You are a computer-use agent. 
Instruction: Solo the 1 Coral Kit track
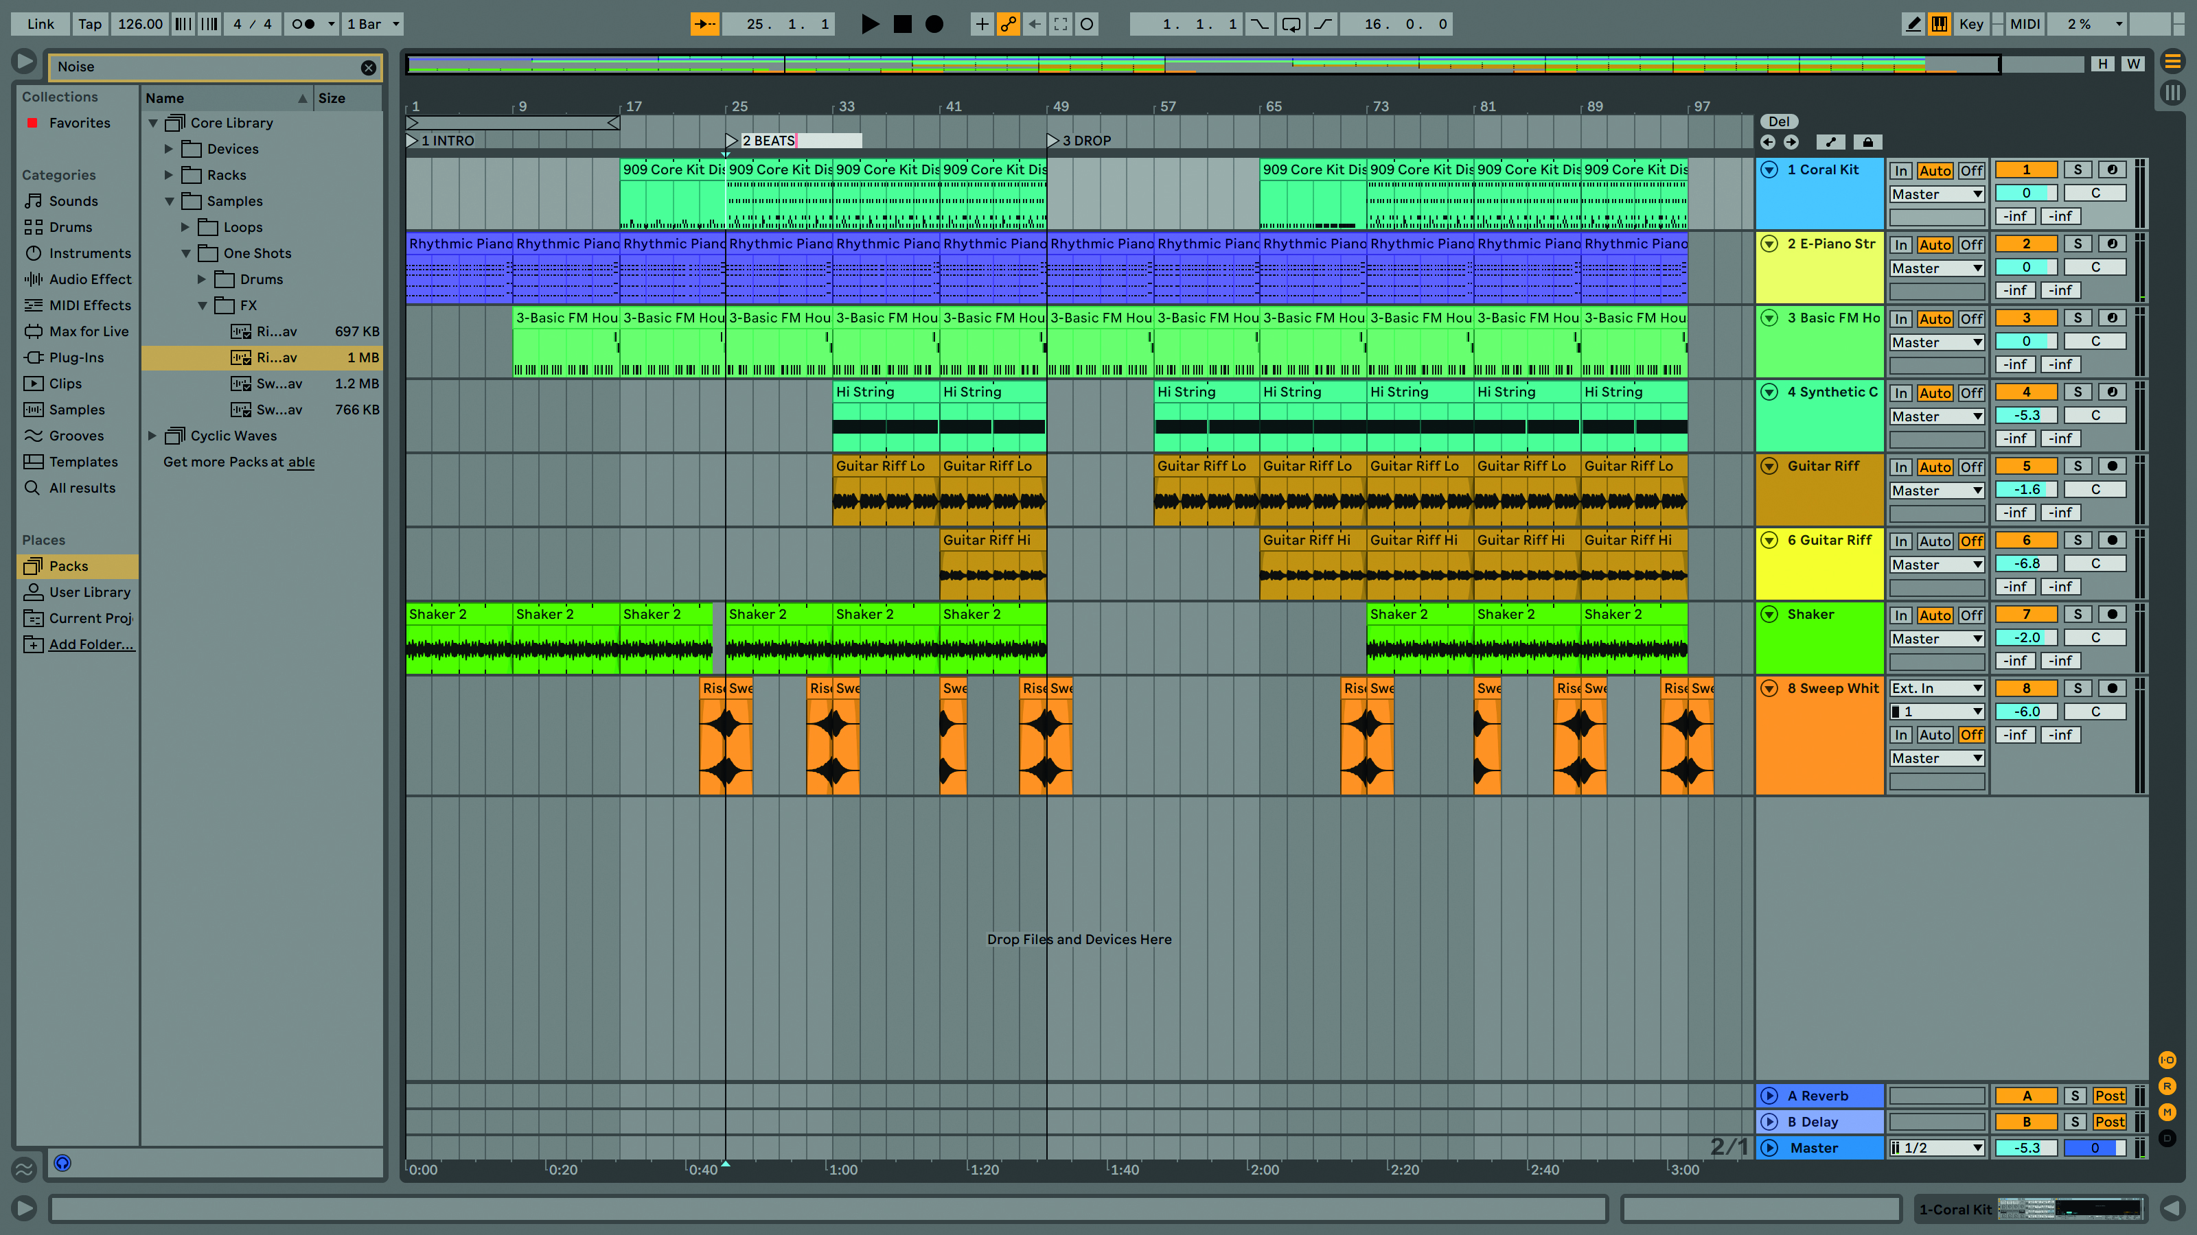[x=2078, y=169]
